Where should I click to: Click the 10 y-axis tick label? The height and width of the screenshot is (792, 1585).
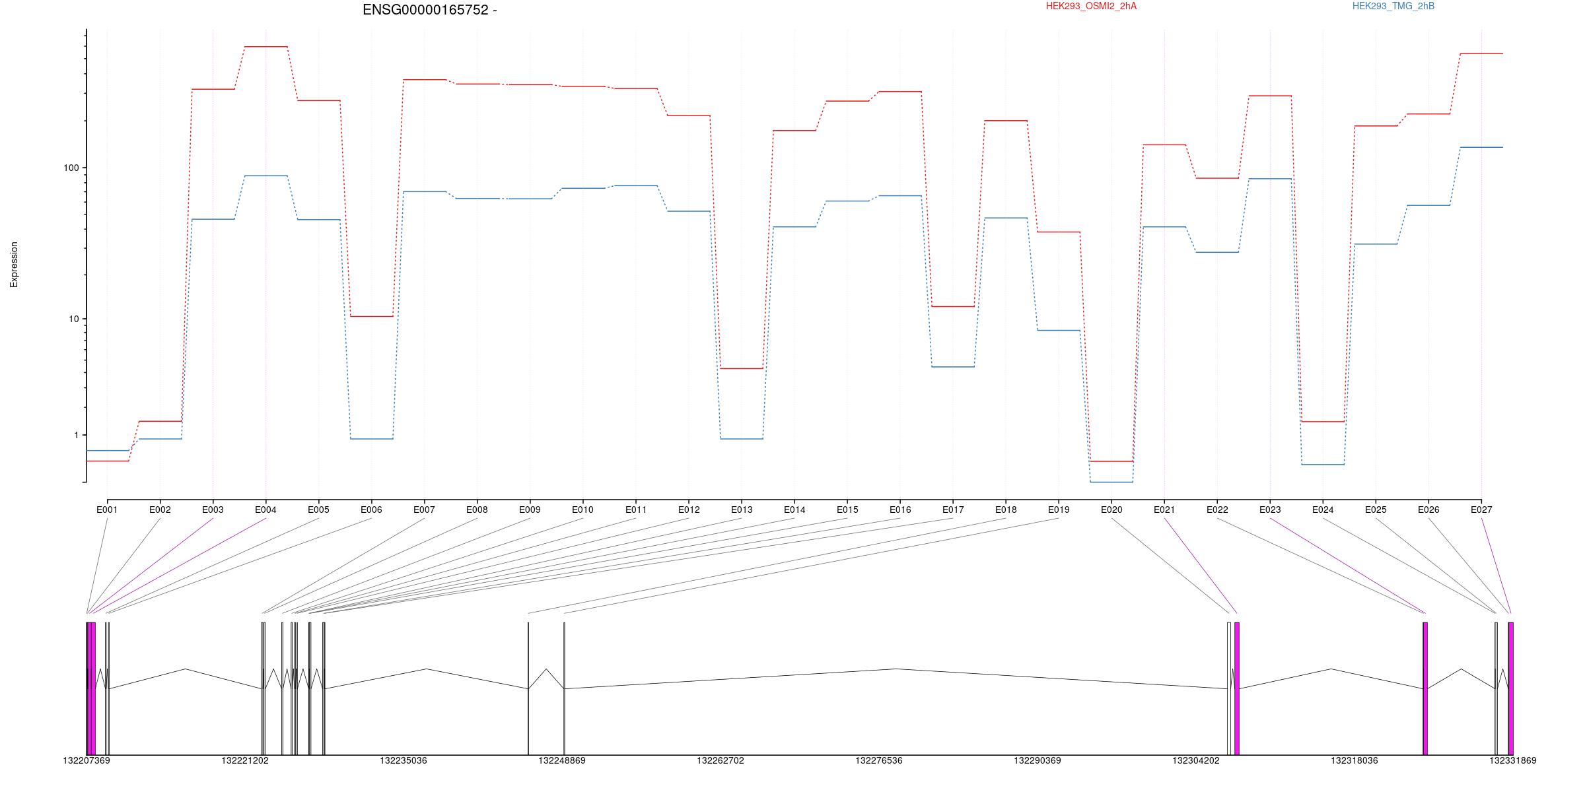click(x=73, y=319)
